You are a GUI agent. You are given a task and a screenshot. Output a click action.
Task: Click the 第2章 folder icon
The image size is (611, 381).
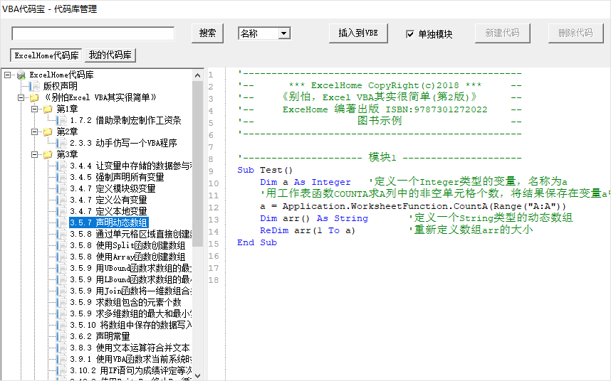[x=48, y=132]
